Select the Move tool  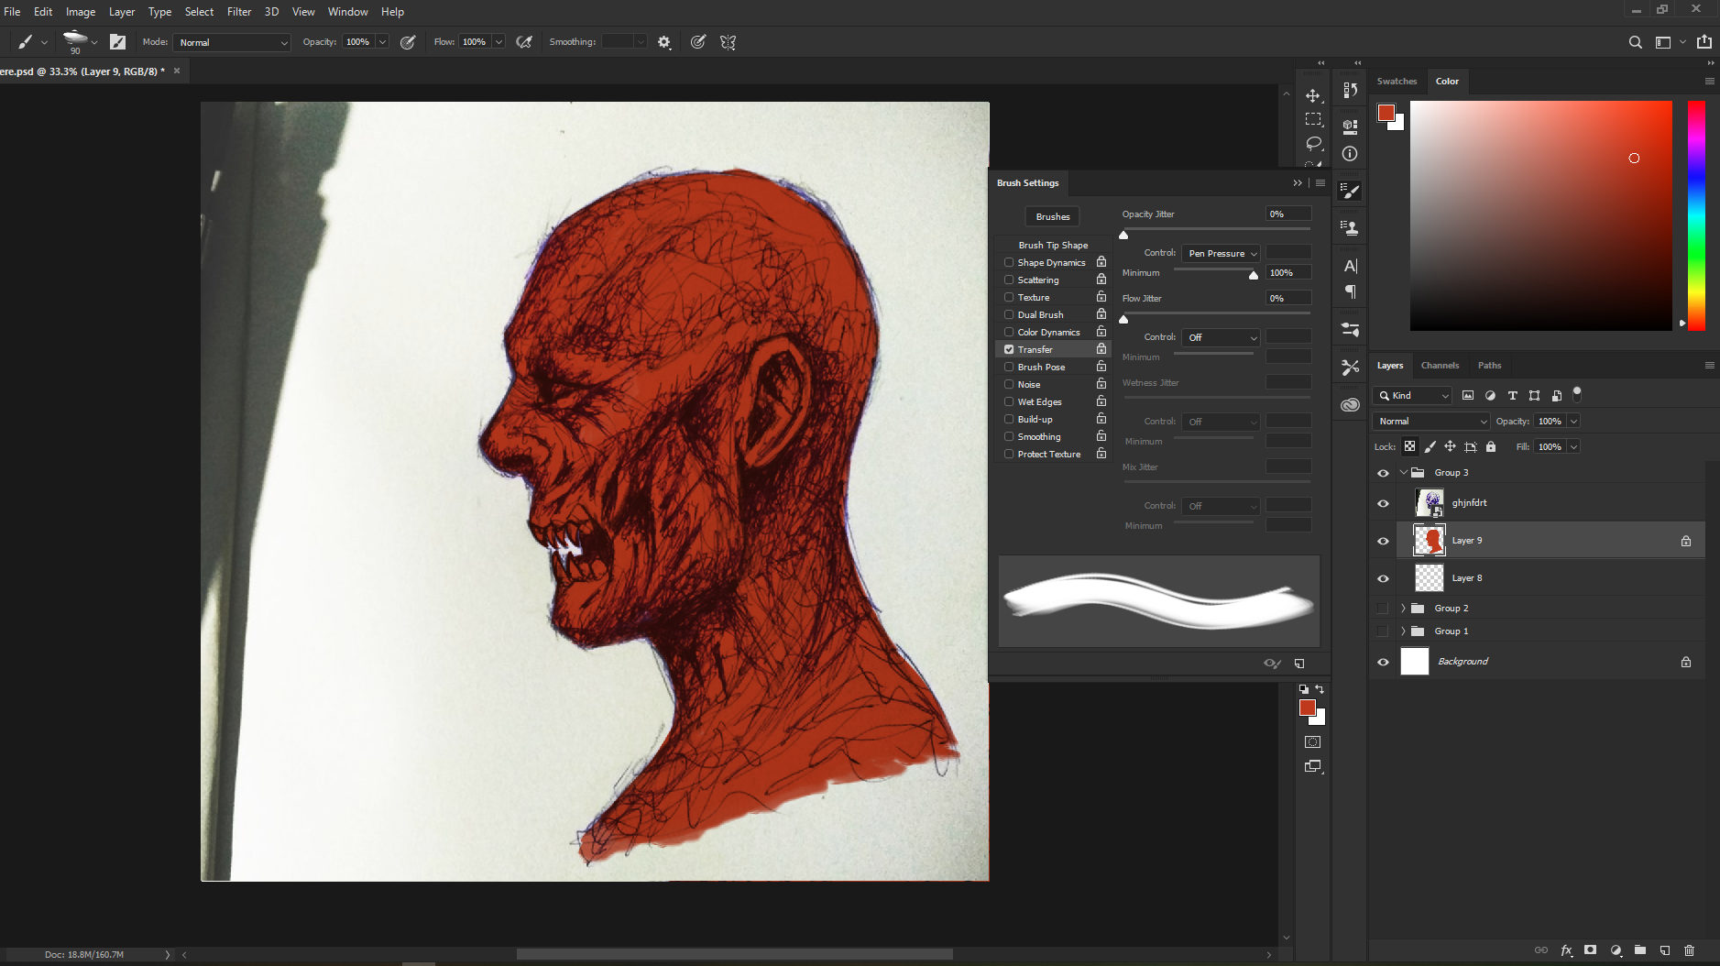[1313, 95]
